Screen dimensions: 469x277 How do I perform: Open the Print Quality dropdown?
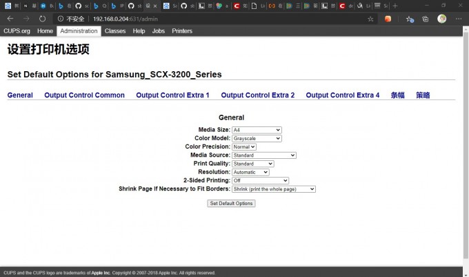click(x=252, y=164)
